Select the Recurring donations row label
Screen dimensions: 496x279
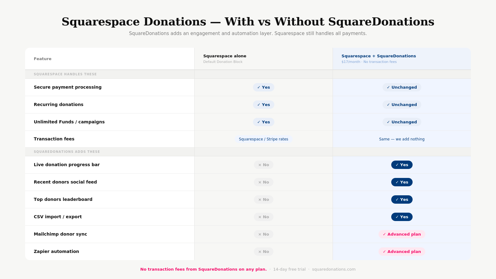pyautogui.click(x=59, y=104)
